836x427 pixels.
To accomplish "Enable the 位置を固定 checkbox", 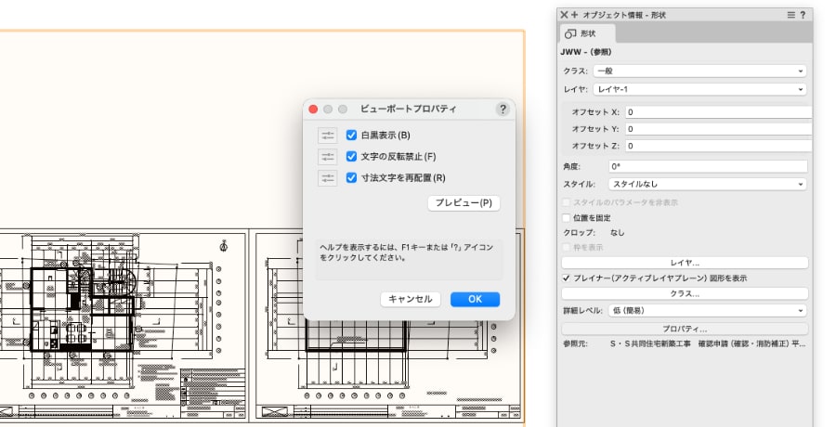I will pos(567,218).
